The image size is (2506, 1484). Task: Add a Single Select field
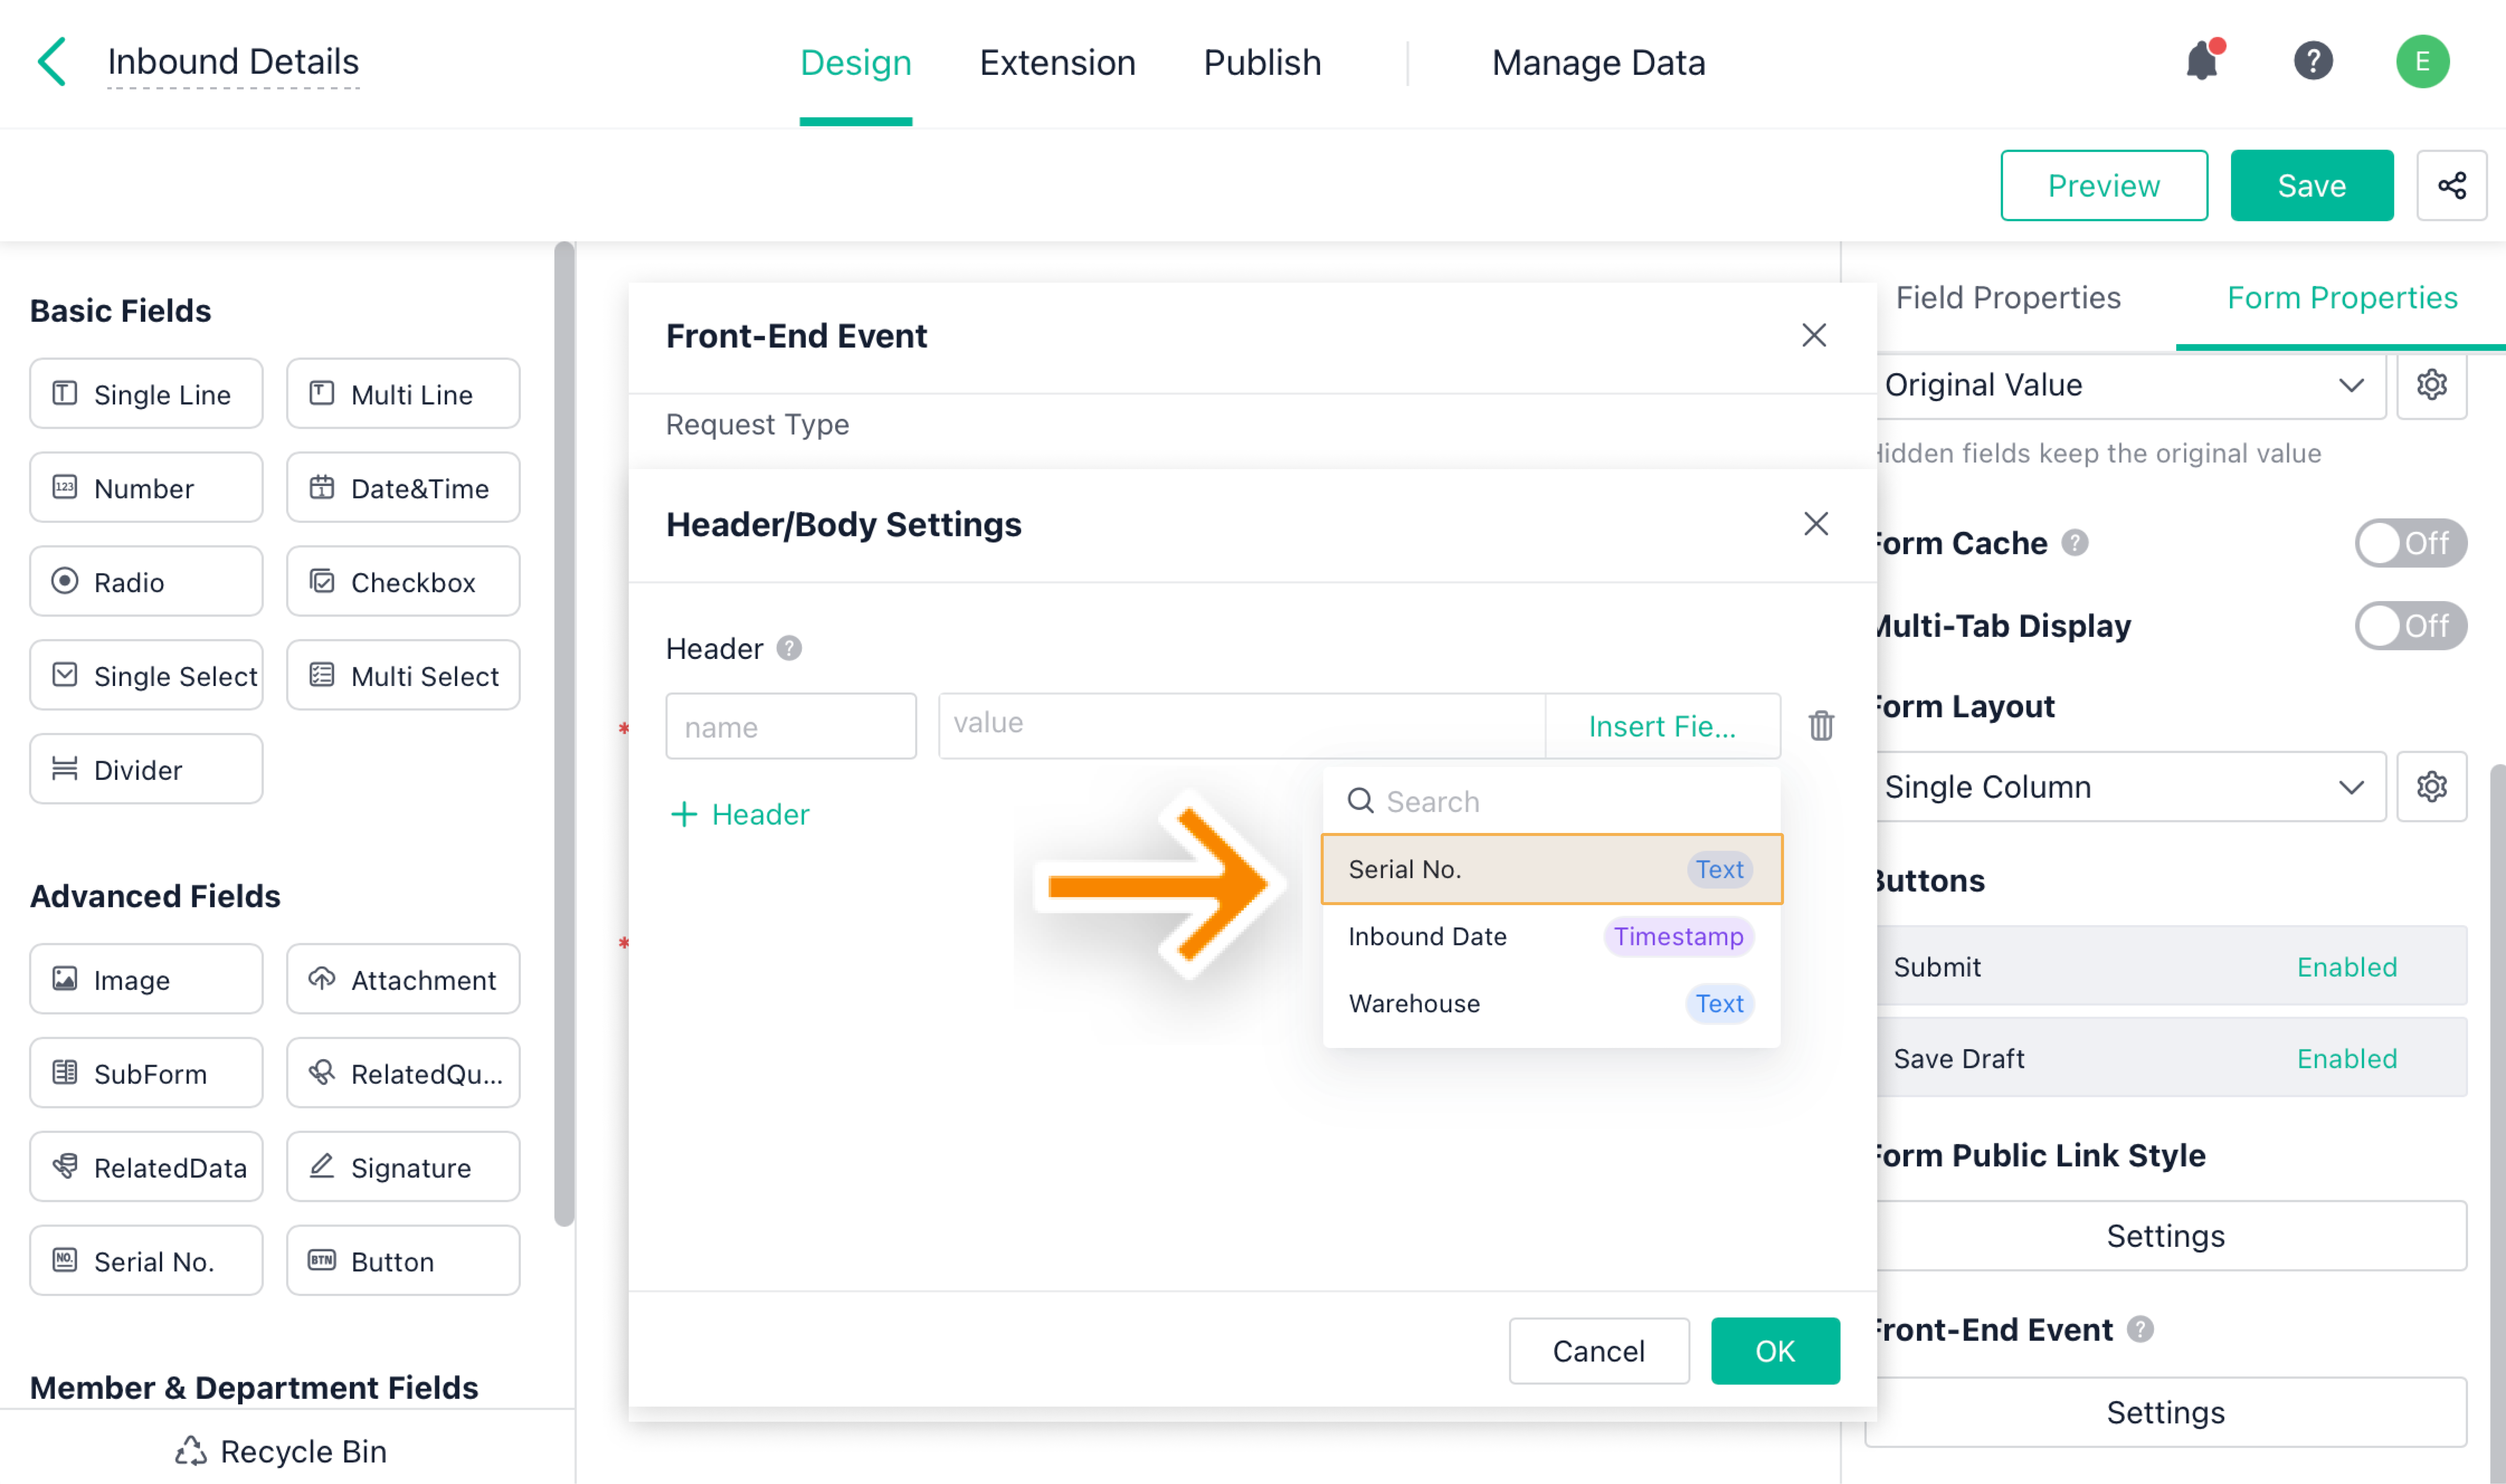click(146, 676)
